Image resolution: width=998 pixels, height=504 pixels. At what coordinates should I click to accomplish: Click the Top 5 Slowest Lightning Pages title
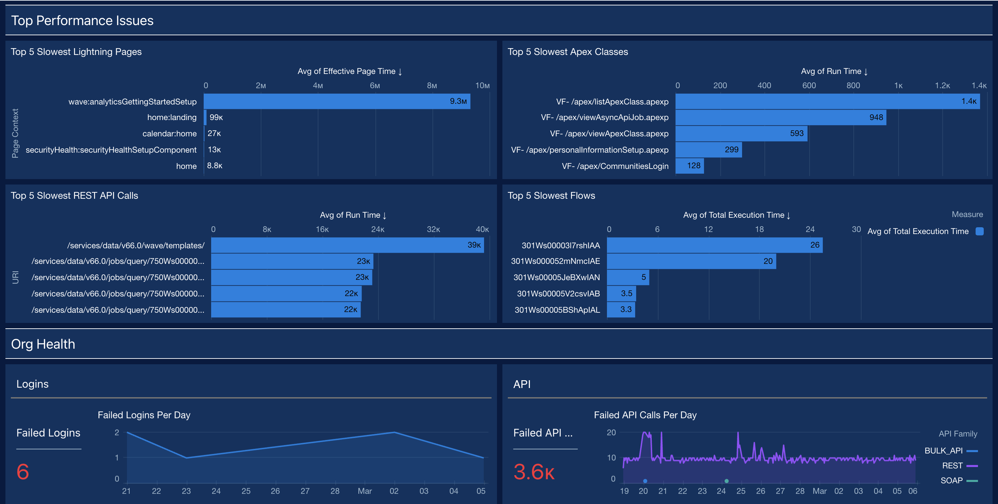click(x=76, y=52)
